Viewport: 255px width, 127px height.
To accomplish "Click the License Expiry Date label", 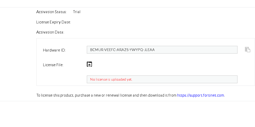I will (x=54, y=22).
